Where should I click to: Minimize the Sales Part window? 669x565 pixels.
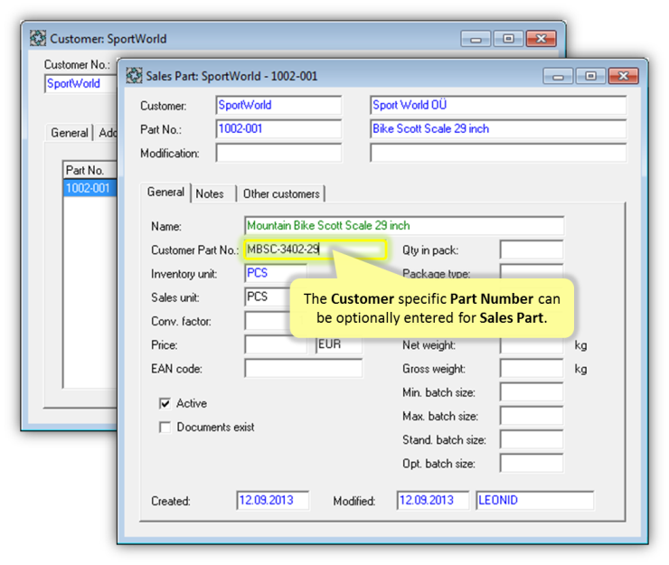click(x=558, y=76)
